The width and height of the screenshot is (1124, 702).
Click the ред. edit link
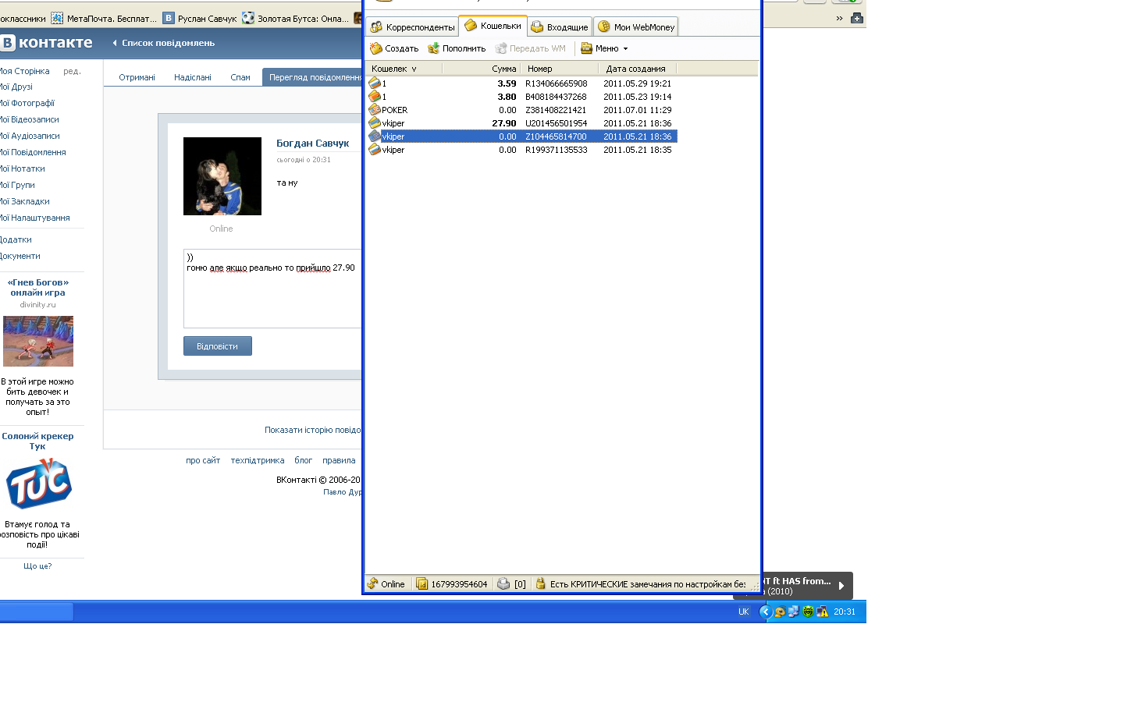[72, 71]
